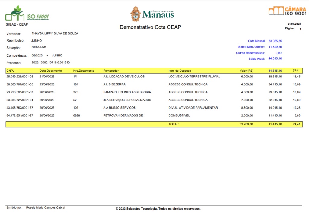Screen dimensions: 309x218
Task: Select supplier 'JLA SERVIÇOS ESPECIALIZADOS'
Action: (127, 100)
